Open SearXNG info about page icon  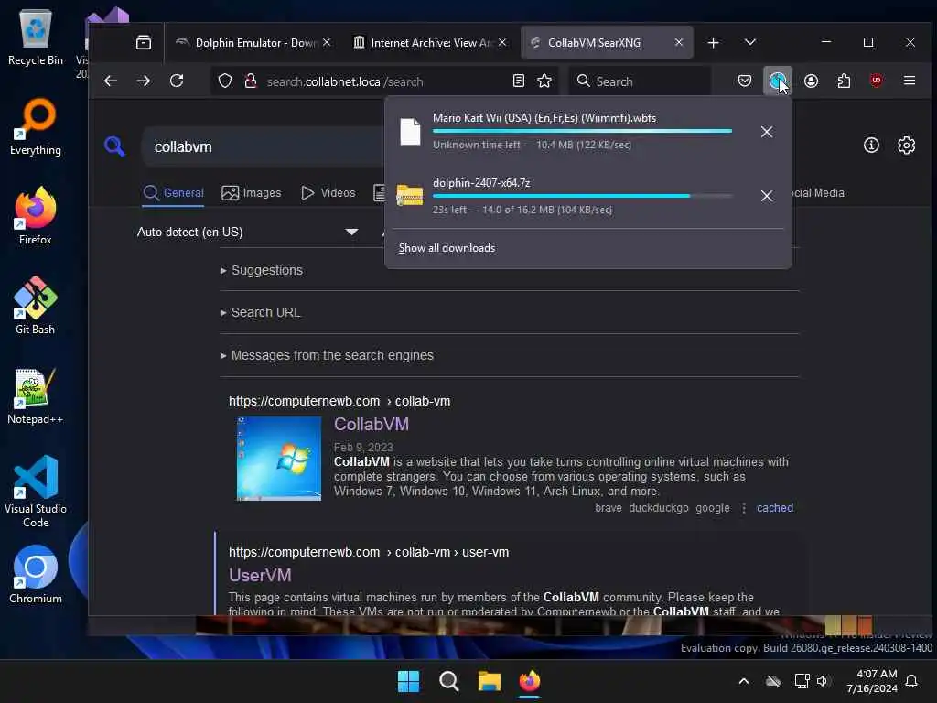[x=871, y=146]
